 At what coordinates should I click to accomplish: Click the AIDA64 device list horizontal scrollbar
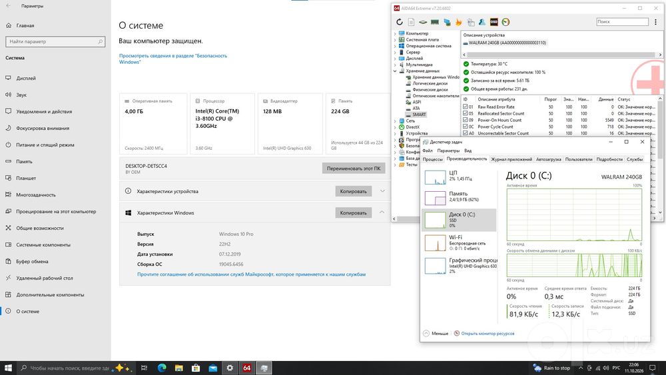click(561, 55)
